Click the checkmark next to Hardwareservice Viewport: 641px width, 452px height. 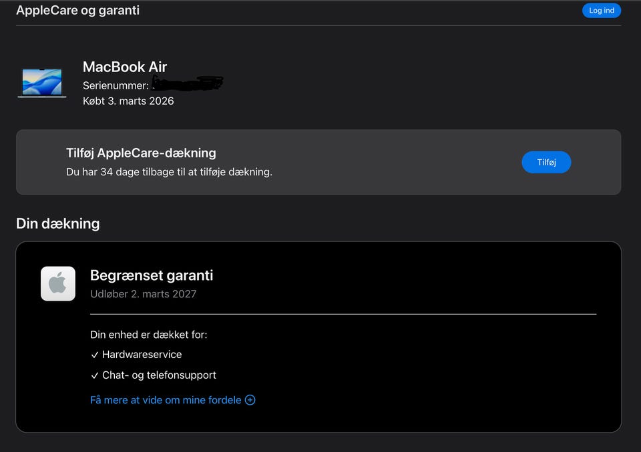(x=95, y=355)
